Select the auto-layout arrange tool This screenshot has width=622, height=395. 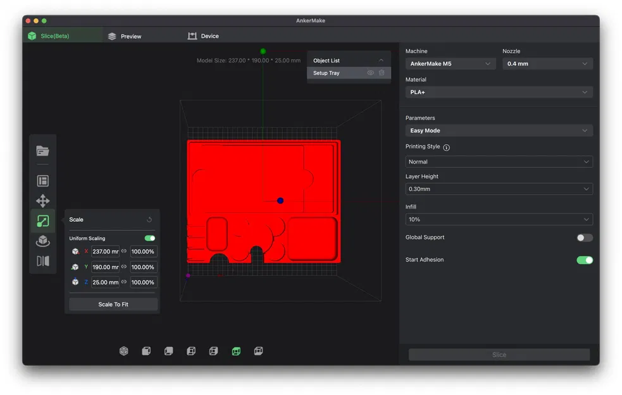[42, 181]
